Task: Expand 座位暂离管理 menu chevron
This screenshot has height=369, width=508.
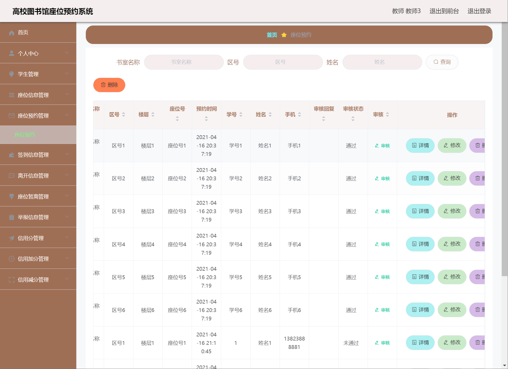Action: tap(67, 196)
